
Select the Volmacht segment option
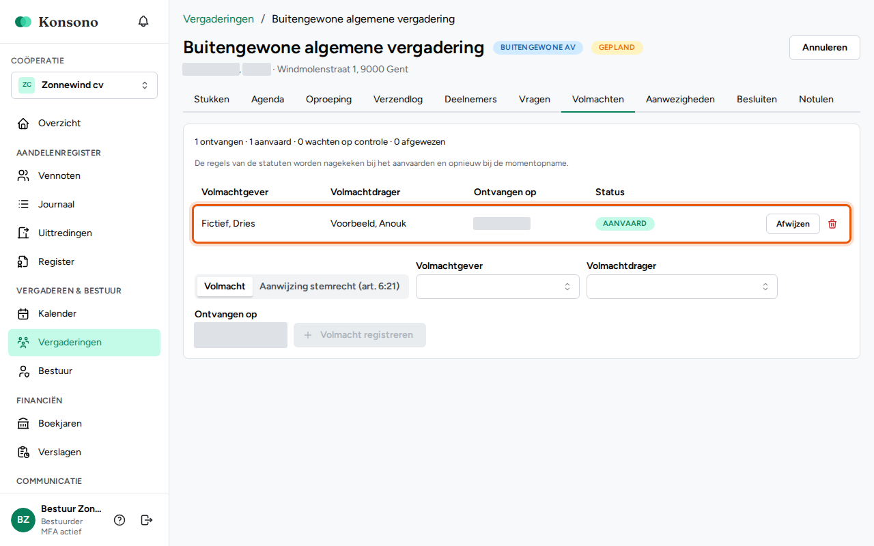225,287
